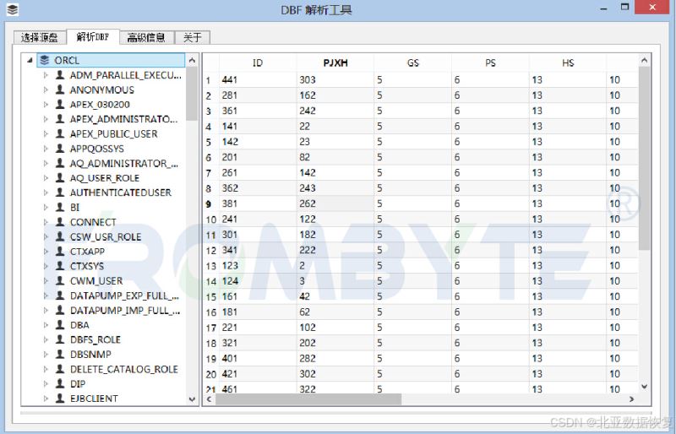Open the 高级信息 tab
This screenshot has height=434, width=676.
[146, 37]
